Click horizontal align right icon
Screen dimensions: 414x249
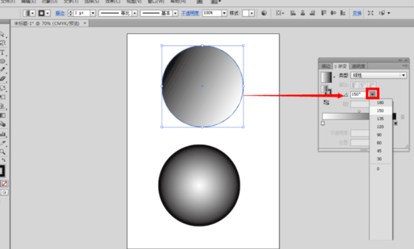click(x=313, y=13)
